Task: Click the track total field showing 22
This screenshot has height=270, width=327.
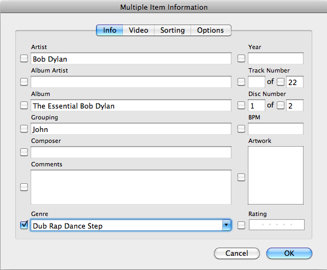Action: tap(295, 82)
